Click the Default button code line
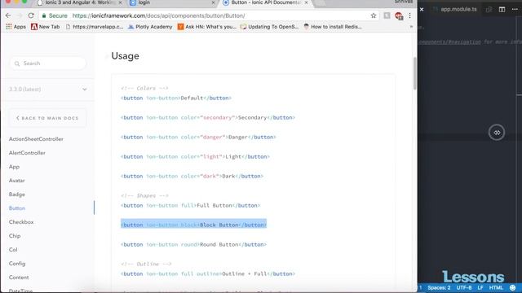This screenshot has height=293, width=522. click(176, 98)
